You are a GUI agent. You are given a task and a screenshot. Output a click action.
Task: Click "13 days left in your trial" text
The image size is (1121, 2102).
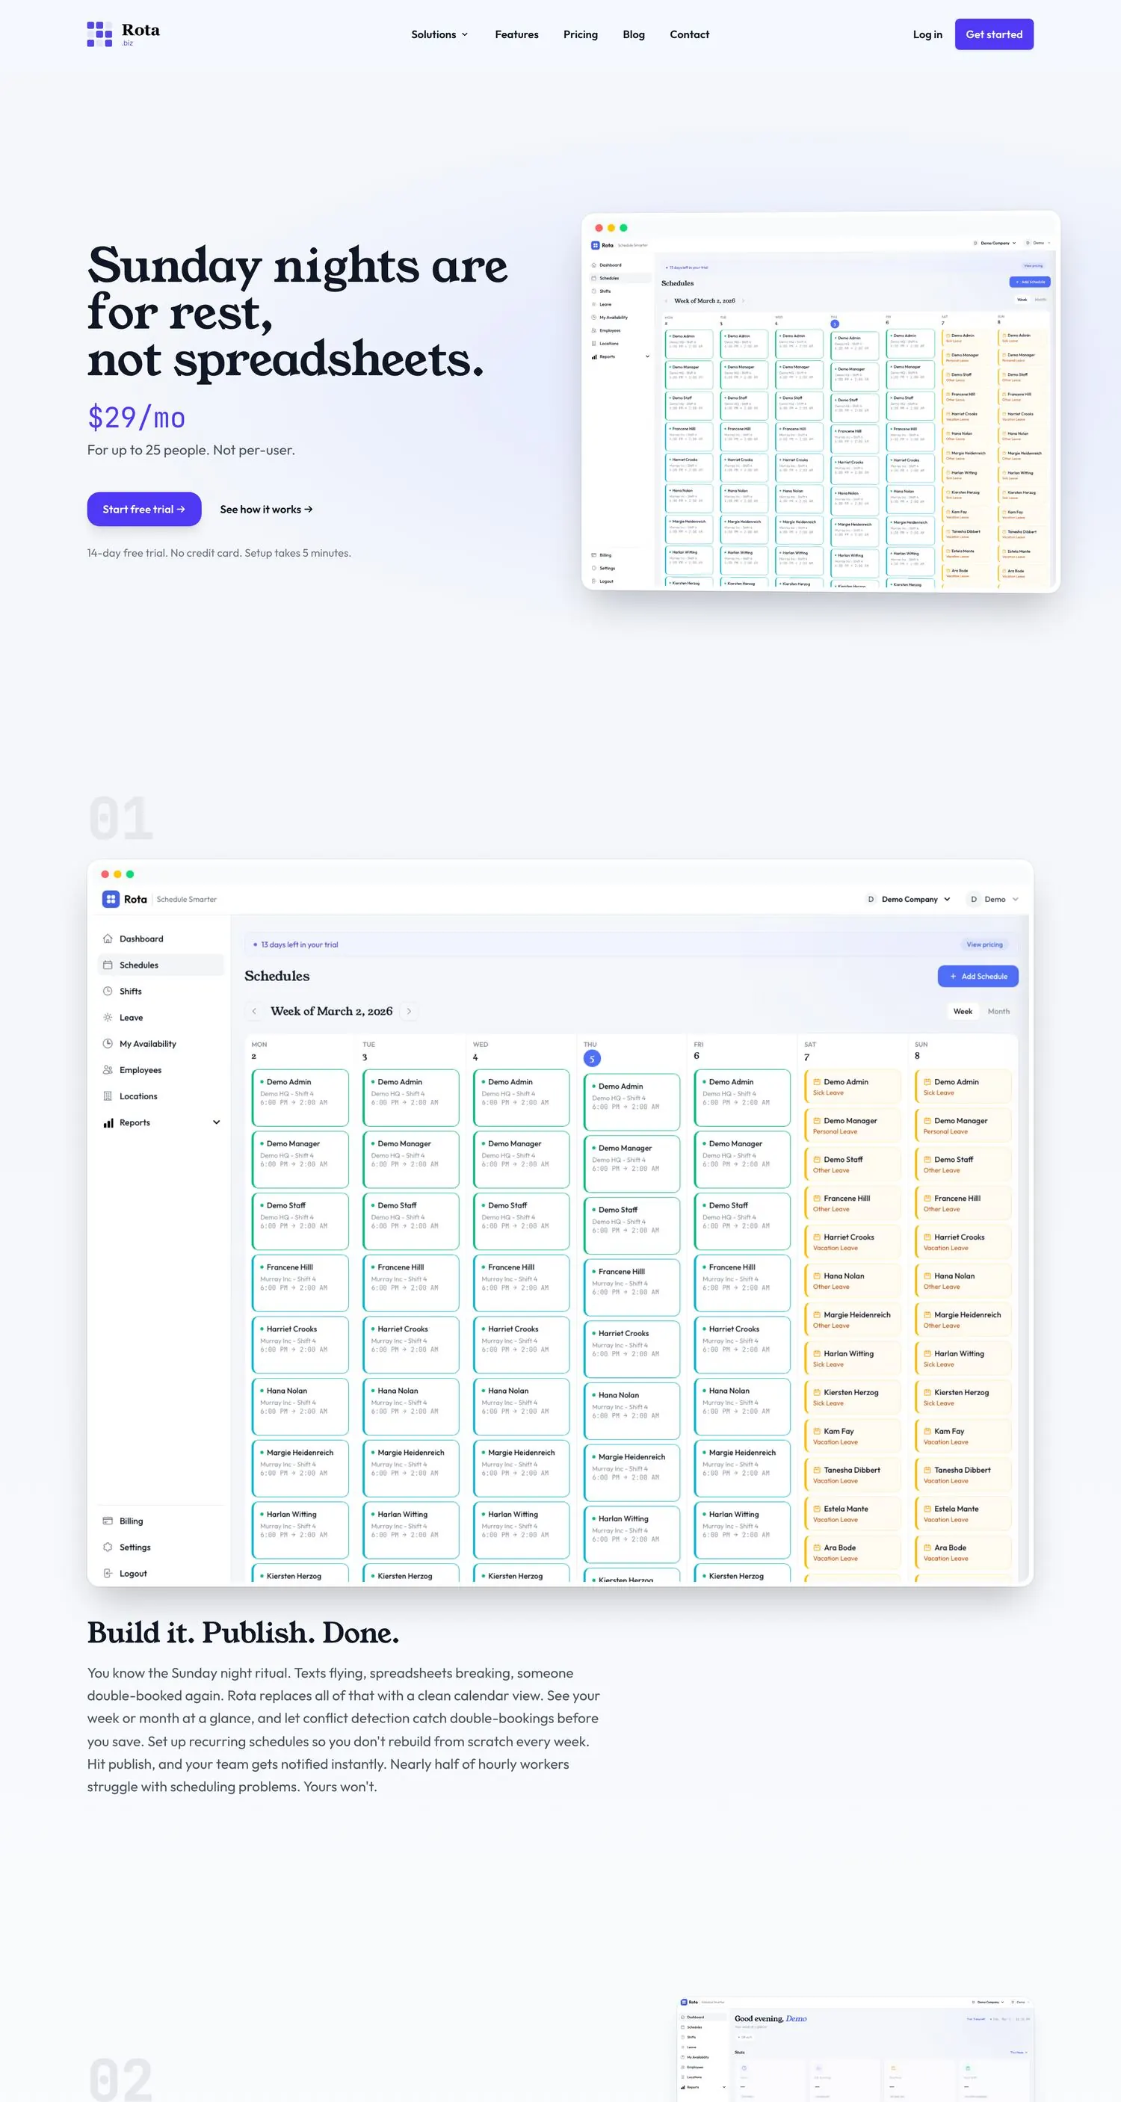[300, 944]
